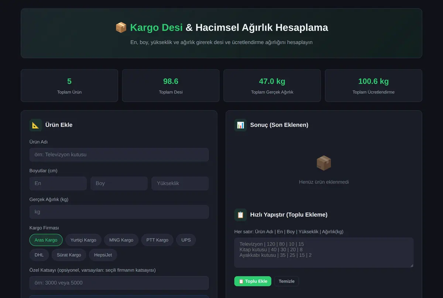Click the box icon above Henüz ürün eklenmedi
This screenshot has width=443, height=298.
pyautogui.click(x=324, y=163)
